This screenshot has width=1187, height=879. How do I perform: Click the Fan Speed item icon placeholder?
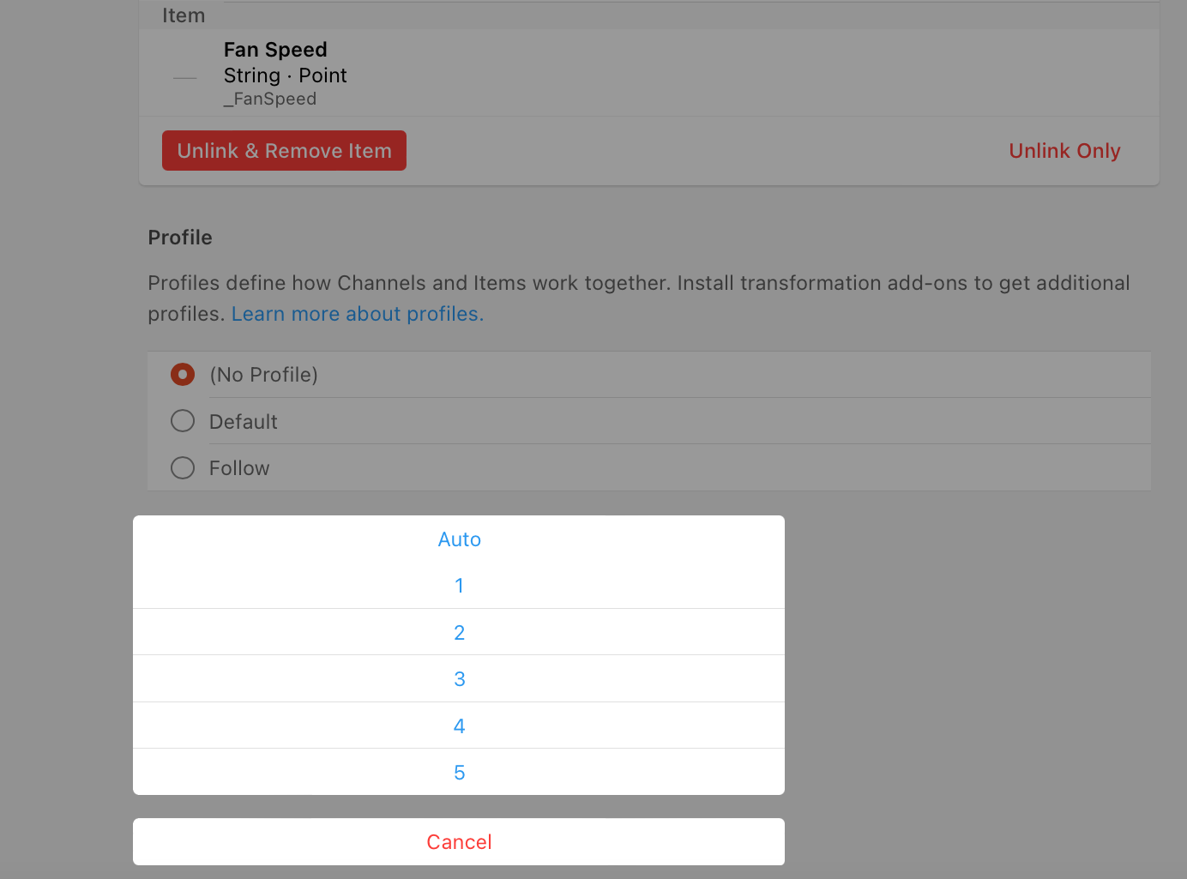pyautogui.click(x=184, y=78)
